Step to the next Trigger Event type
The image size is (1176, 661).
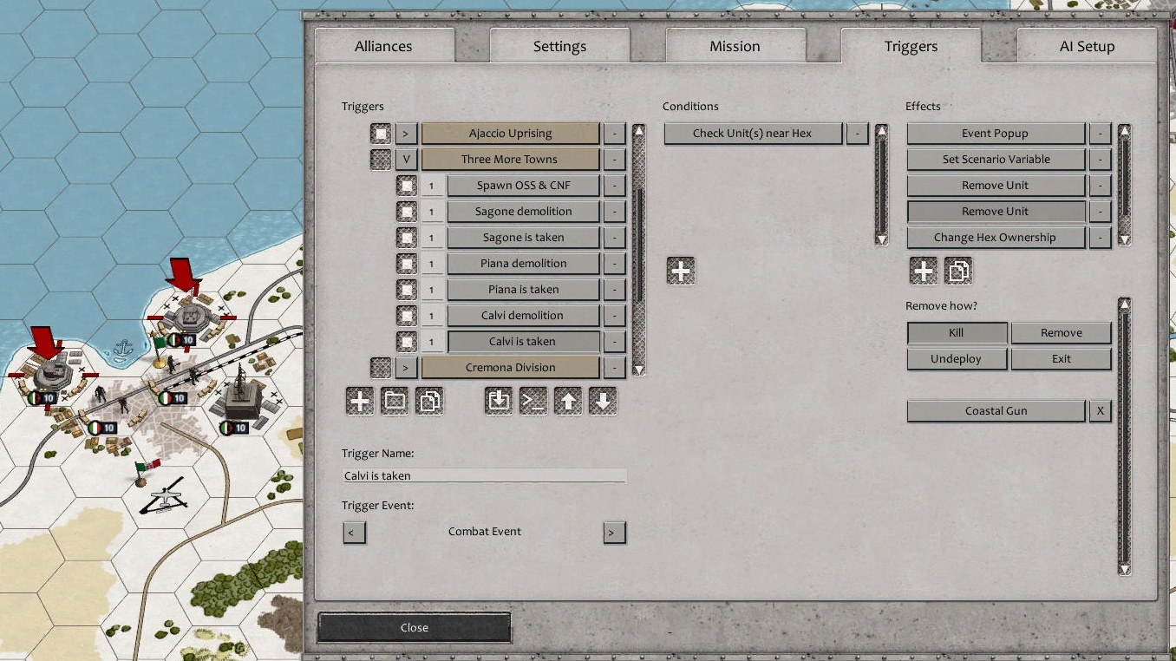[x=614, y=532]
